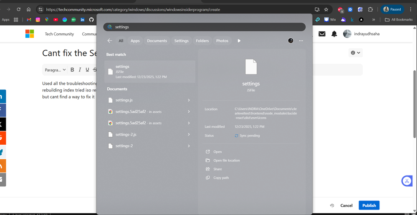
Task: Open the Google Maps bookmark
Action: pyautogui.click(x=47, y=20)
